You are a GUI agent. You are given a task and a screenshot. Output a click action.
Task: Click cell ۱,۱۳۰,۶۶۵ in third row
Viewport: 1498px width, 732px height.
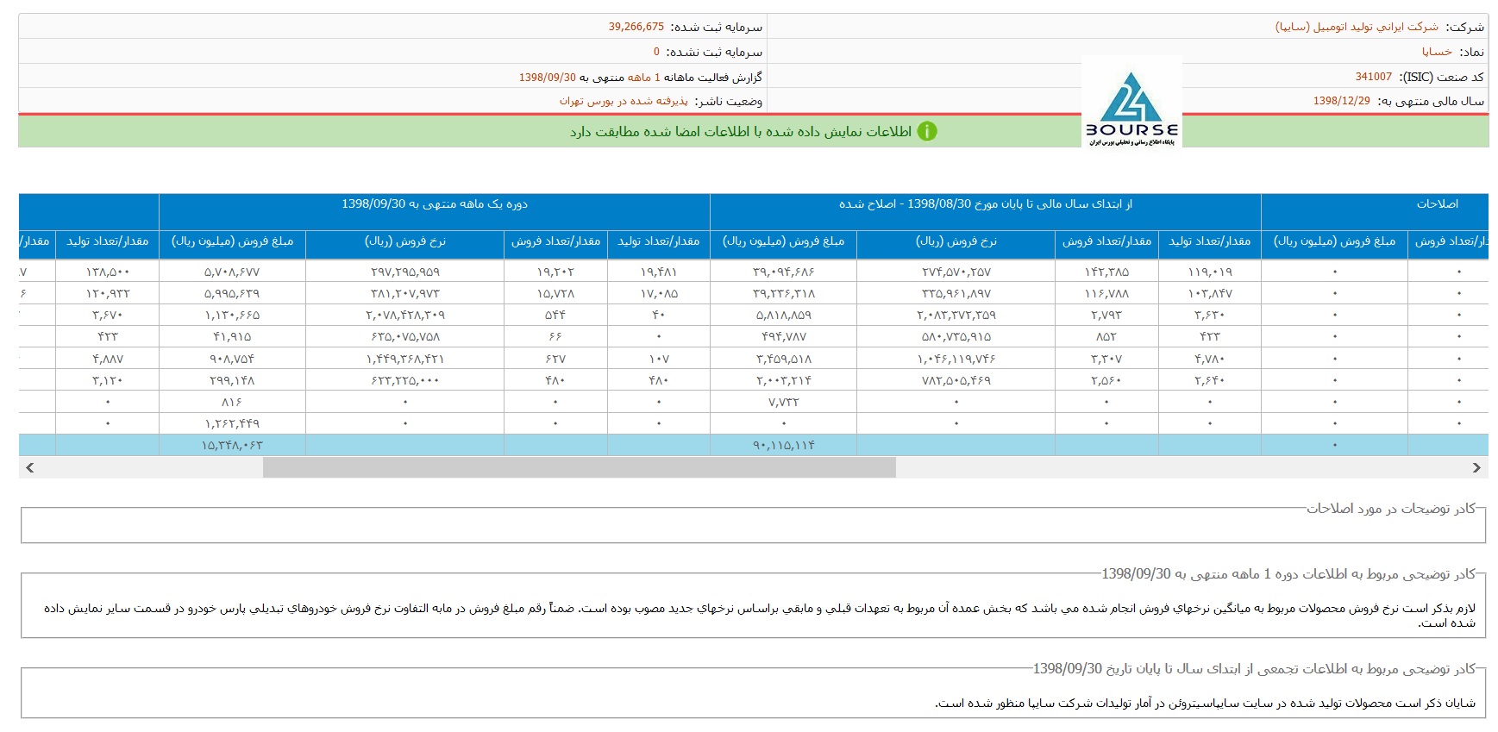232,315
